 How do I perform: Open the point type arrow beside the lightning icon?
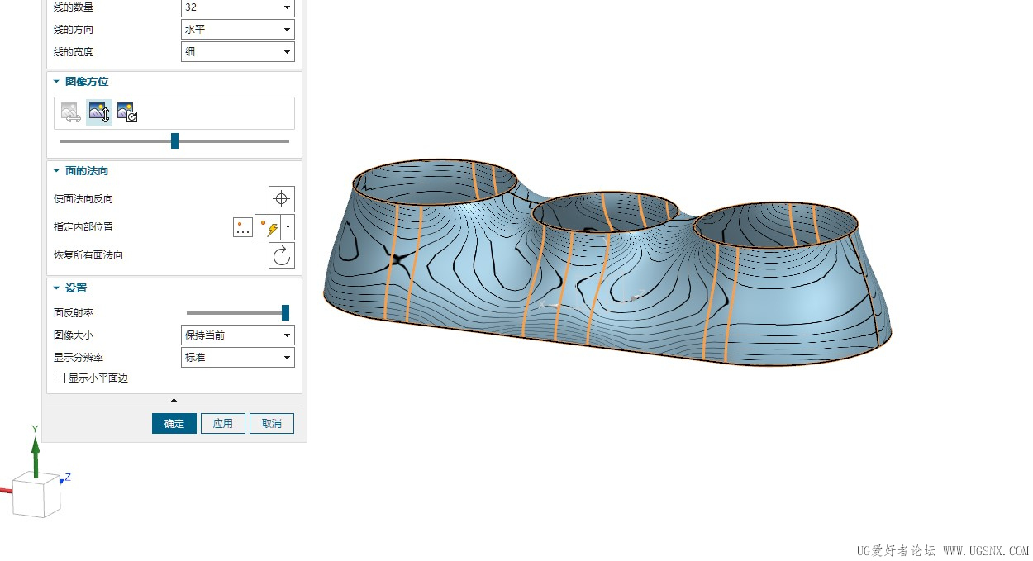288,227
